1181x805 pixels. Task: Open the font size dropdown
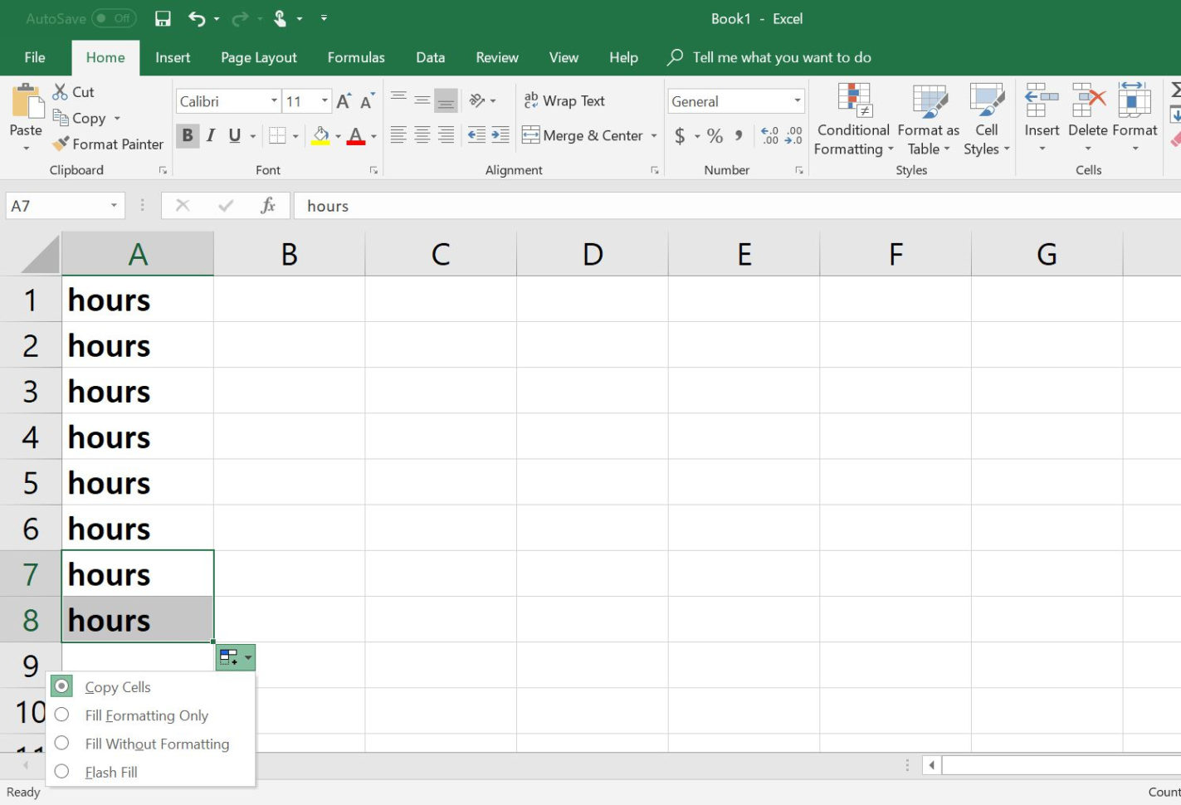tap(323, 100)
